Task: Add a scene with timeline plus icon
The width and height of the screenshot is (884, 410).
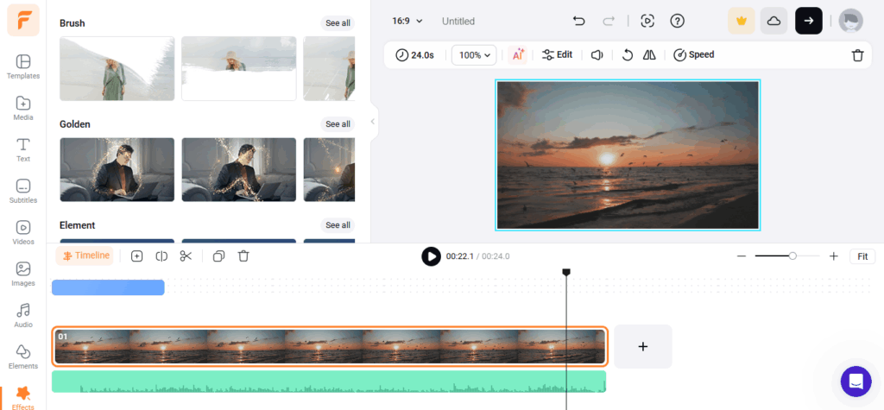Action: point(136,256)
